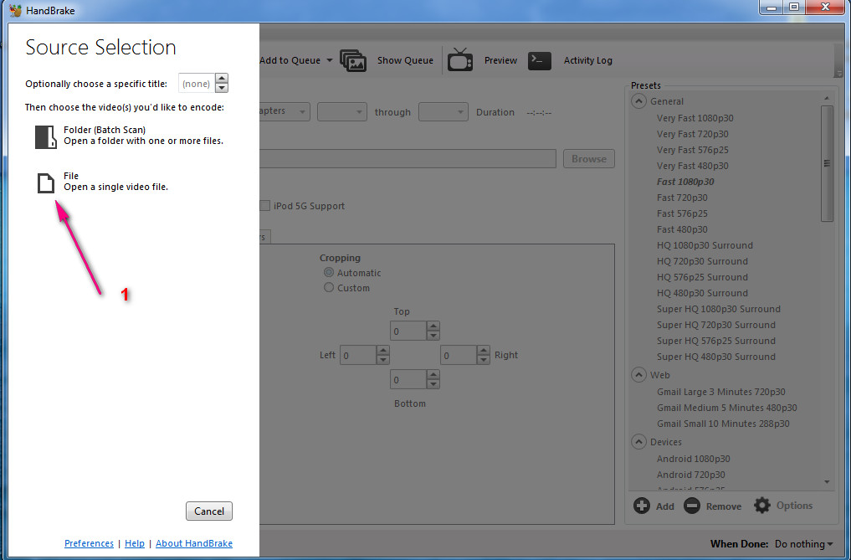The height and width of the screenshot is (560, 851).
Task: Click Cancel in Source Selection
Action: point(209,511)
